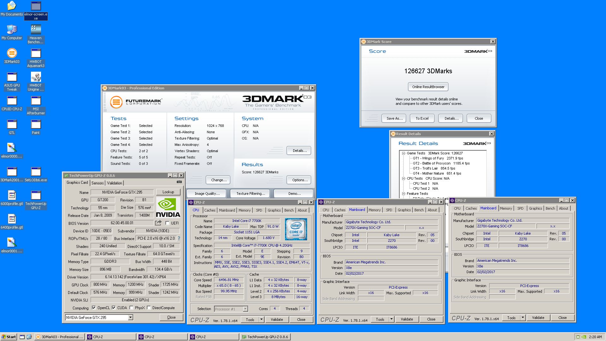Open My Documents desktop icon

pyautogui.click(x=12, y=9)
